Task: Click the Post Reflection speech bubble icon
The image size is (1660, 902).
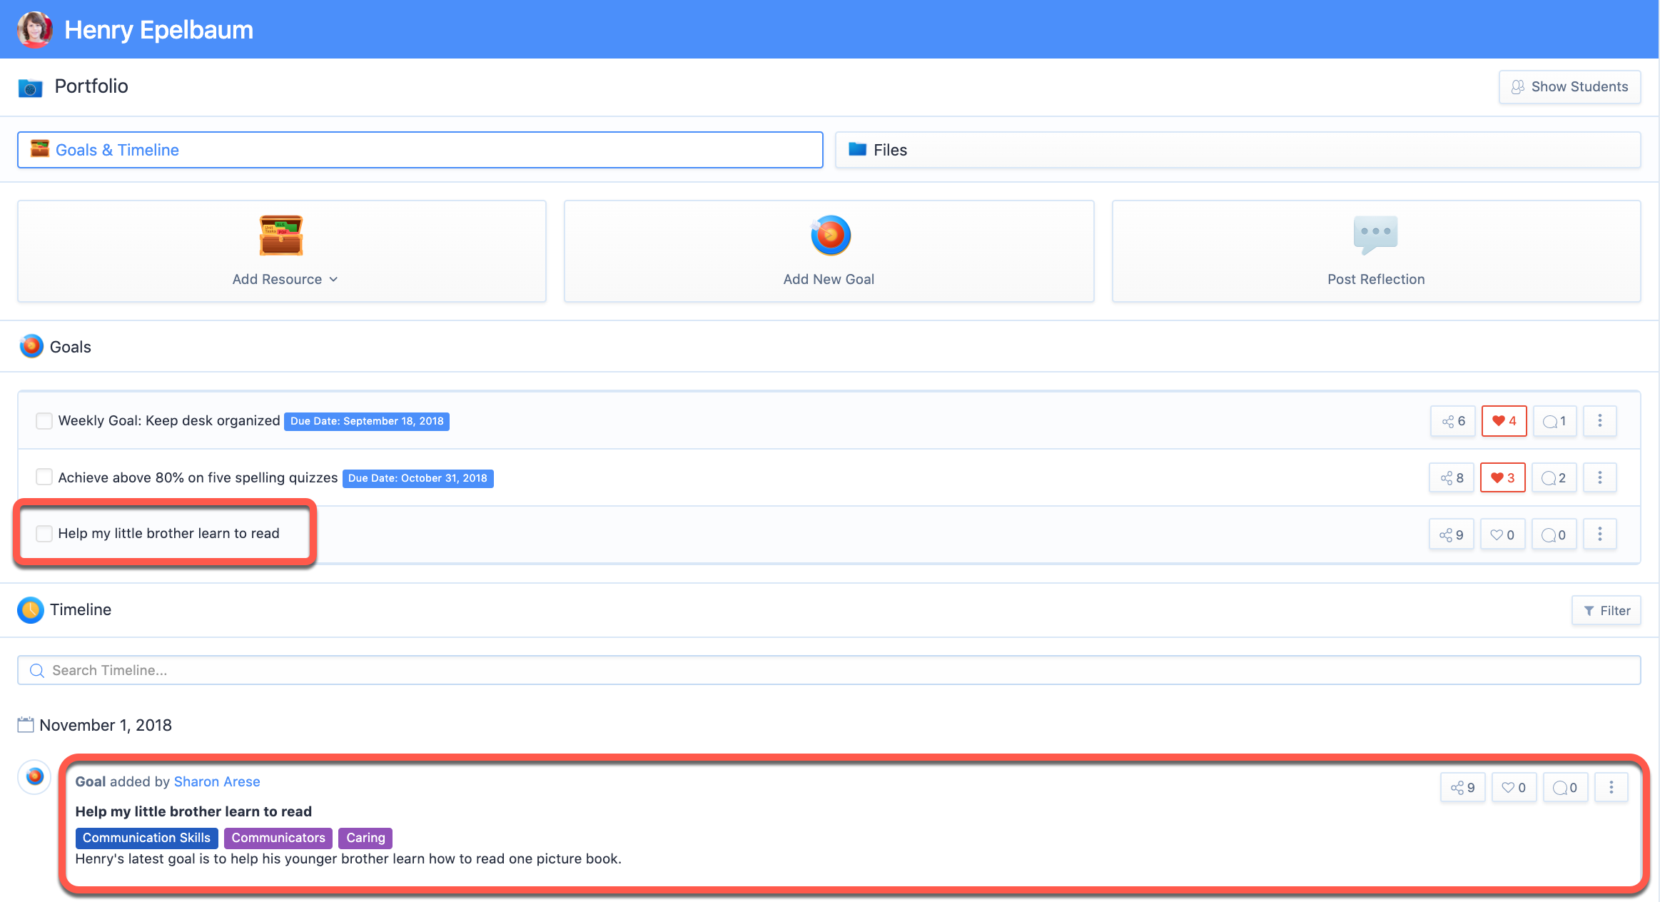Action: point(1375,234)
